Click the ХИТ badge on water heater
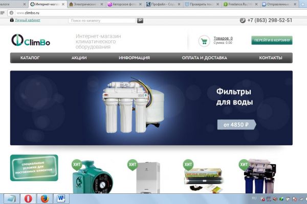 coord(133,164)
